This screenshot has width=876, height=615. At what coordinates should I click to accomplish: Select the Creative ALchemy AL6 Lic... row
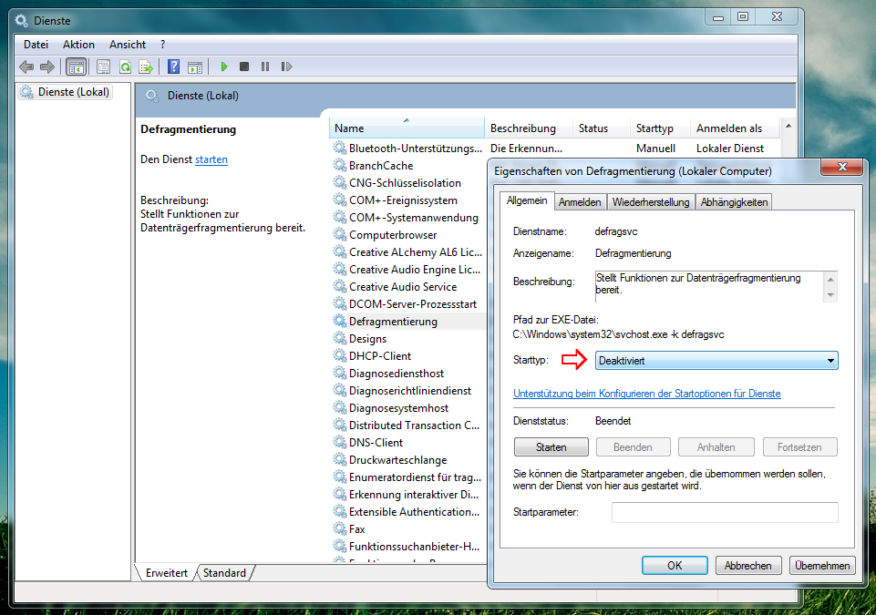point(408,251)
